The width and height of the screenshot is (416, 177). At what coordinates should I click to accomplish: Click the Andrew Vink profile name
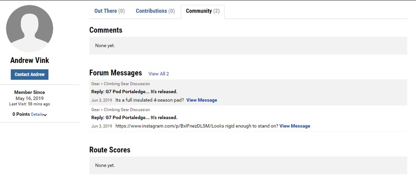click(30, 60)
